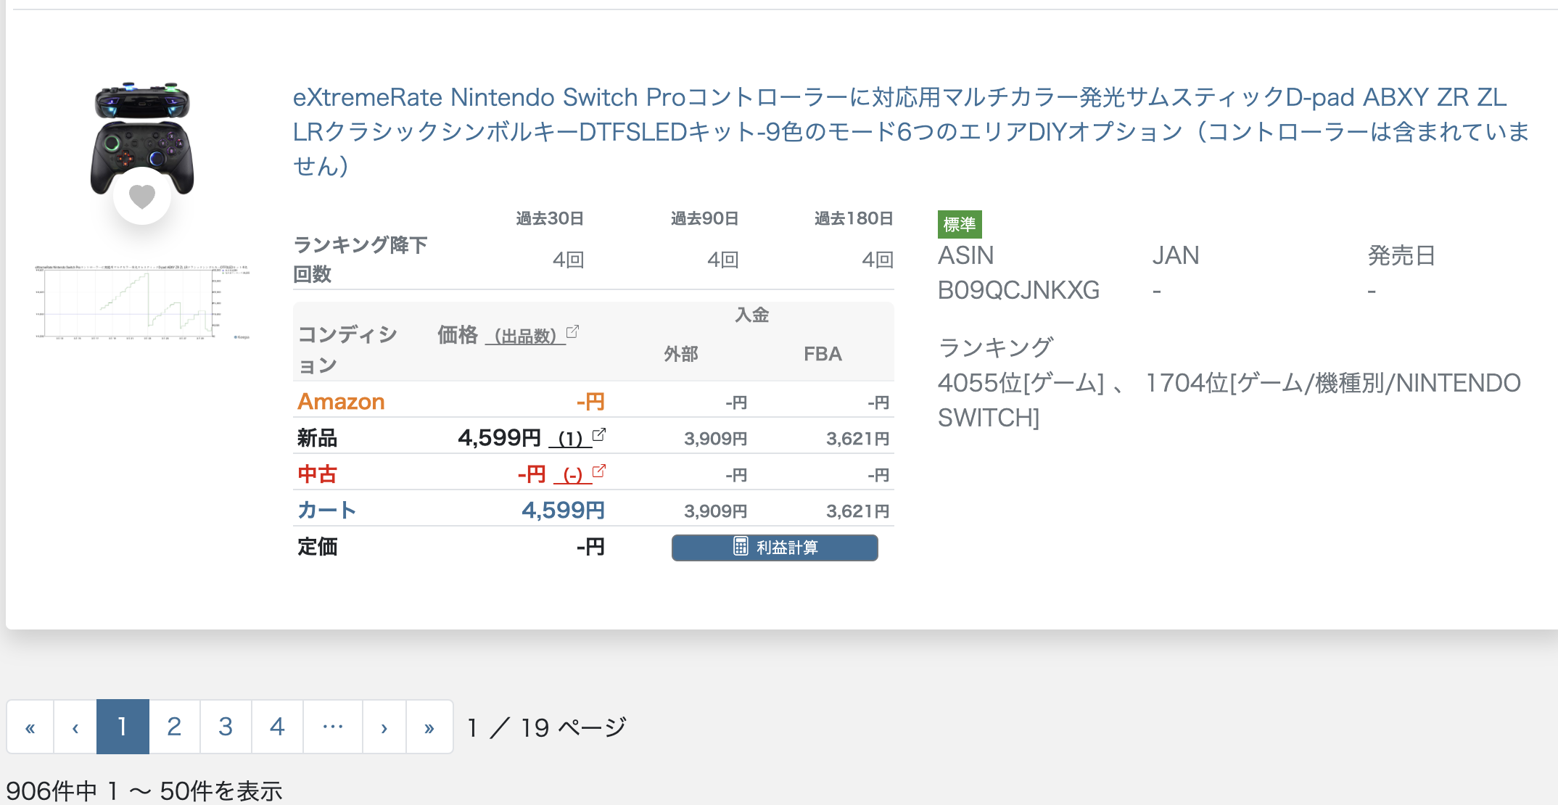This screenshot has height=805, width=1558.
Task: Click the 新品 seller count (1) link
Action: click(x=570, y=439)
